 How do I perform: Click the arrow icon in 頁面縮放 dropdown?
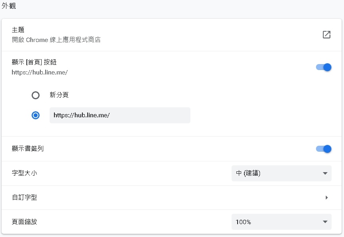point(324,222)
